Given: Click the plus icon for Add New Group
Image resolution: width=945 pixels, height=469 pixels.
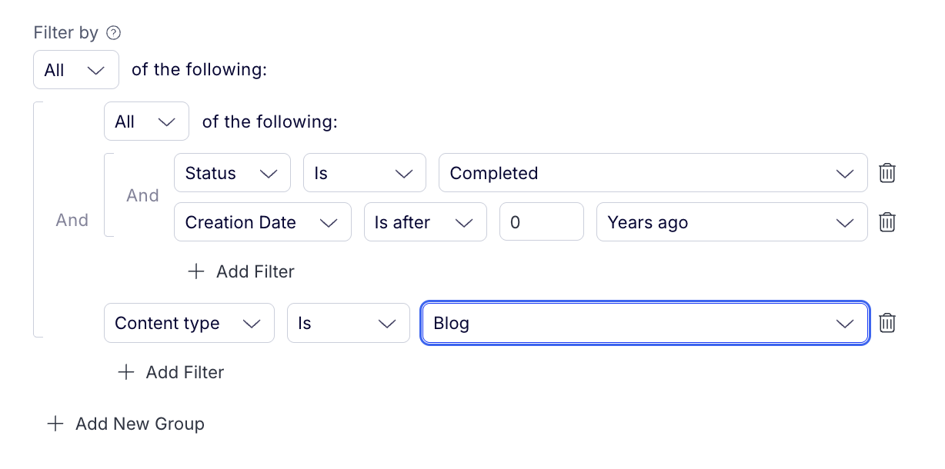Looking at the screenshot, I should 55,424.
